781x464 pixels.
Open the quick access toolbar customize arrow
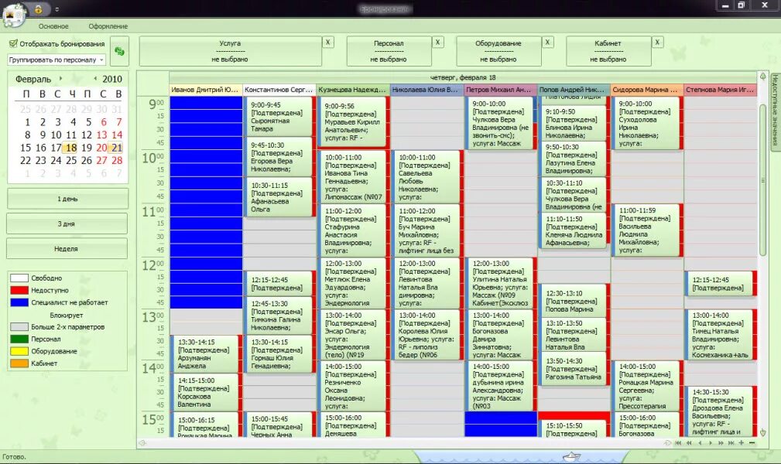(x=57, y=9)
